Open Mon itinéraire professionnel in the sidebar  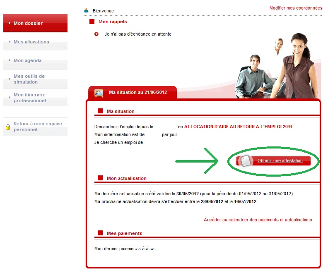tap(30, 98)
